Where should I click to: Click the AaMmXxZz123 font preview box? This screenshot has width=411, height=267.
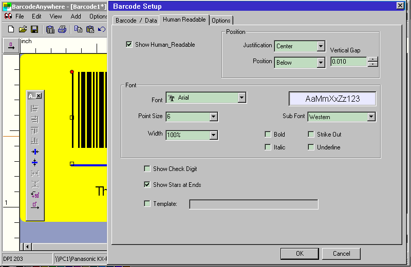point(332,99)
